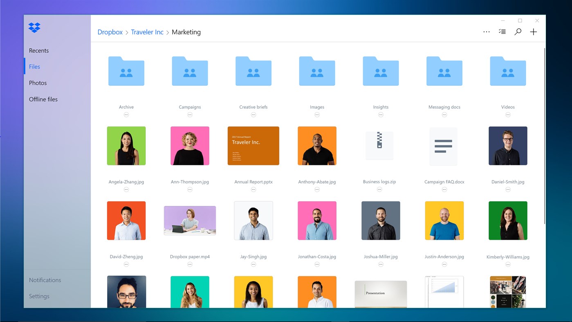Open the Jay-Singh.jpg thumbnail
The width and height of the screenshot is (572, 322).
click(x=253, y=220)
